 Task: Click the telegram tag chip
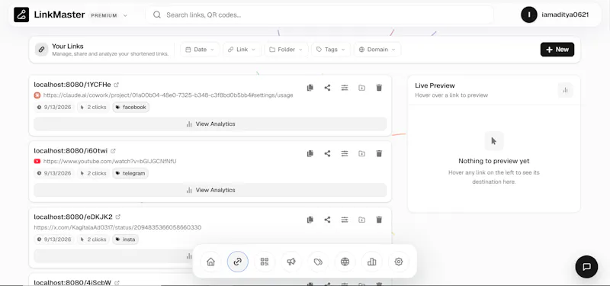pyautogui.click(x=130, y=173)
